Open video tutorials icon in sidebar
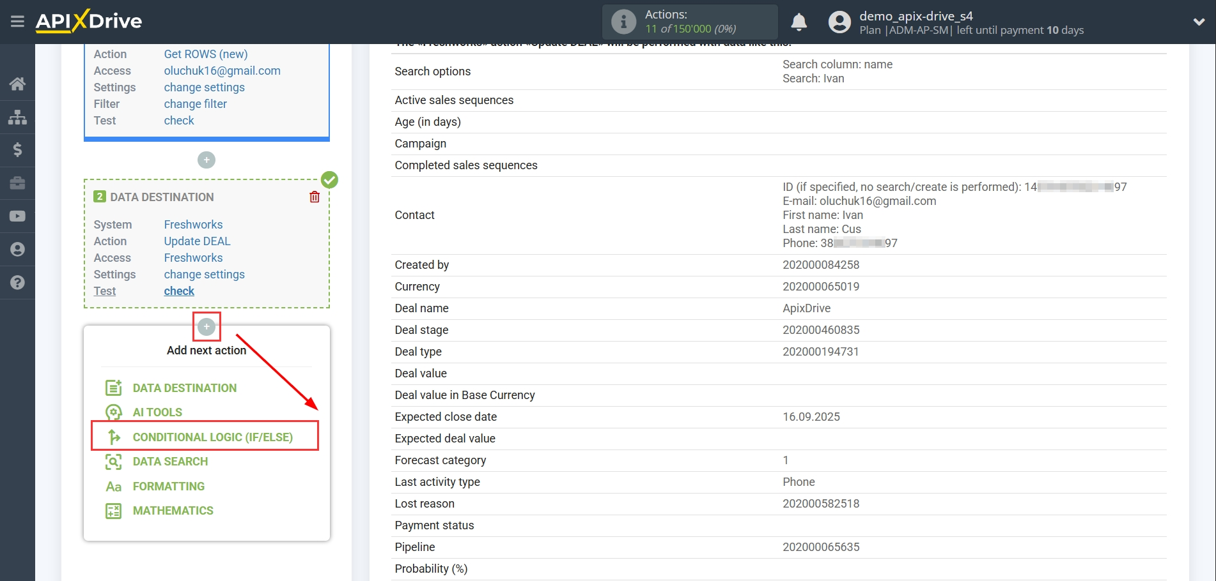Screen dimensions: 1216x581 [17, 216]
